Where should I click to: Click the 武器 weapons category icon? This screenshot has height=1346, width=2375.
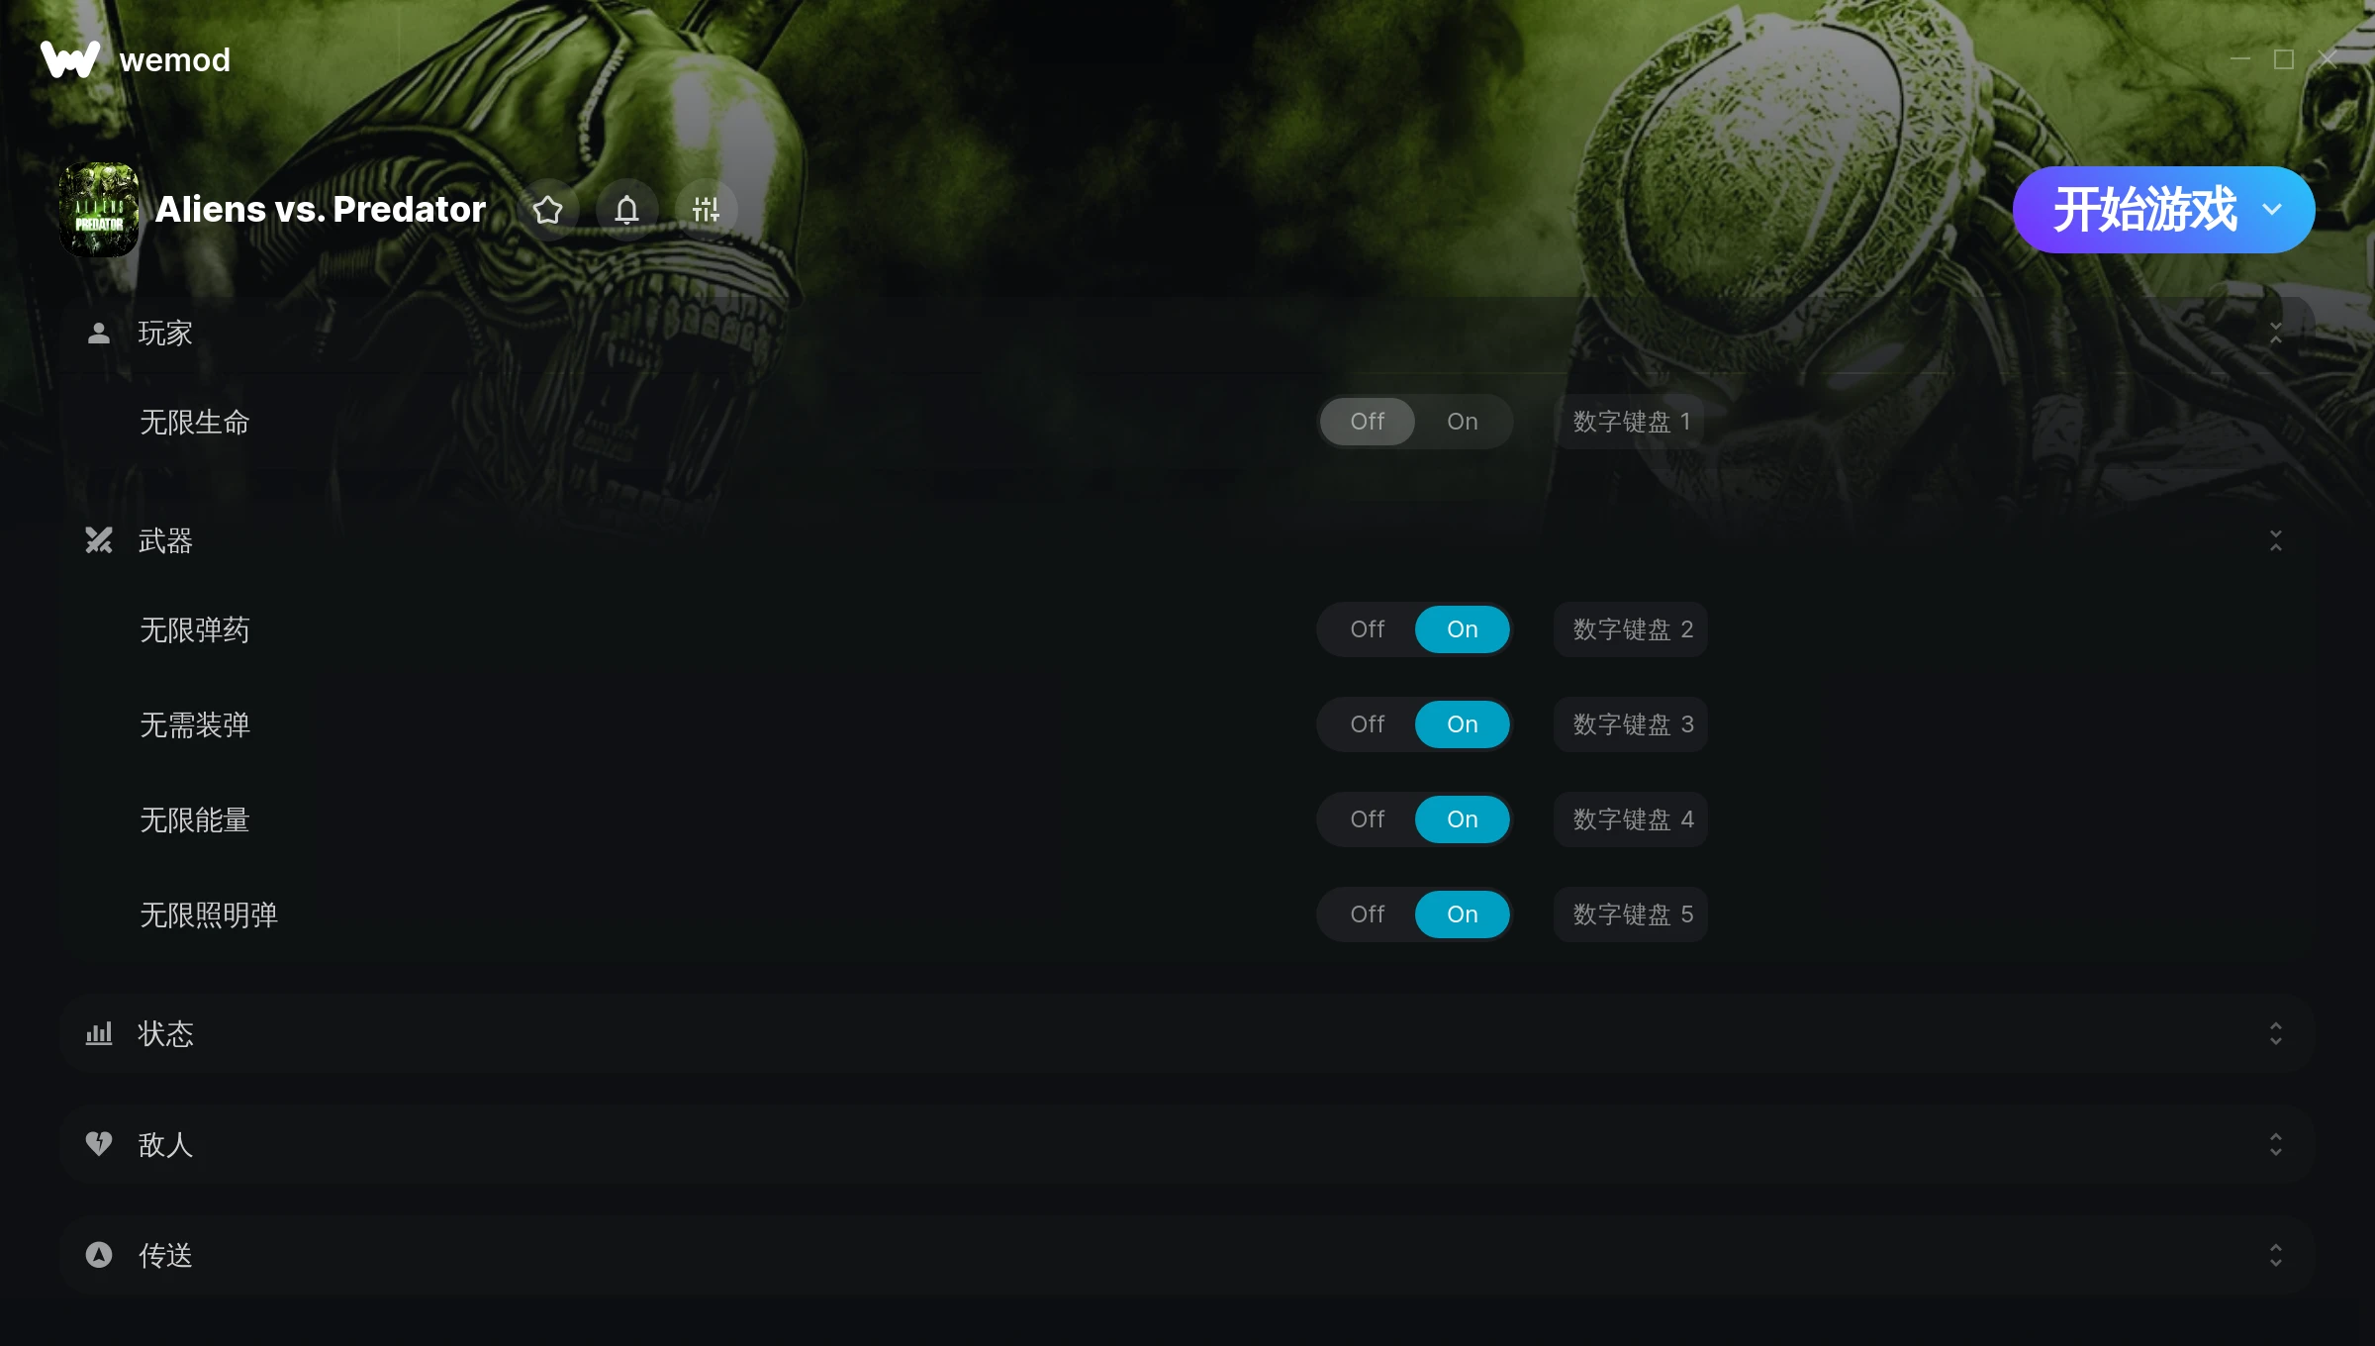99,540
